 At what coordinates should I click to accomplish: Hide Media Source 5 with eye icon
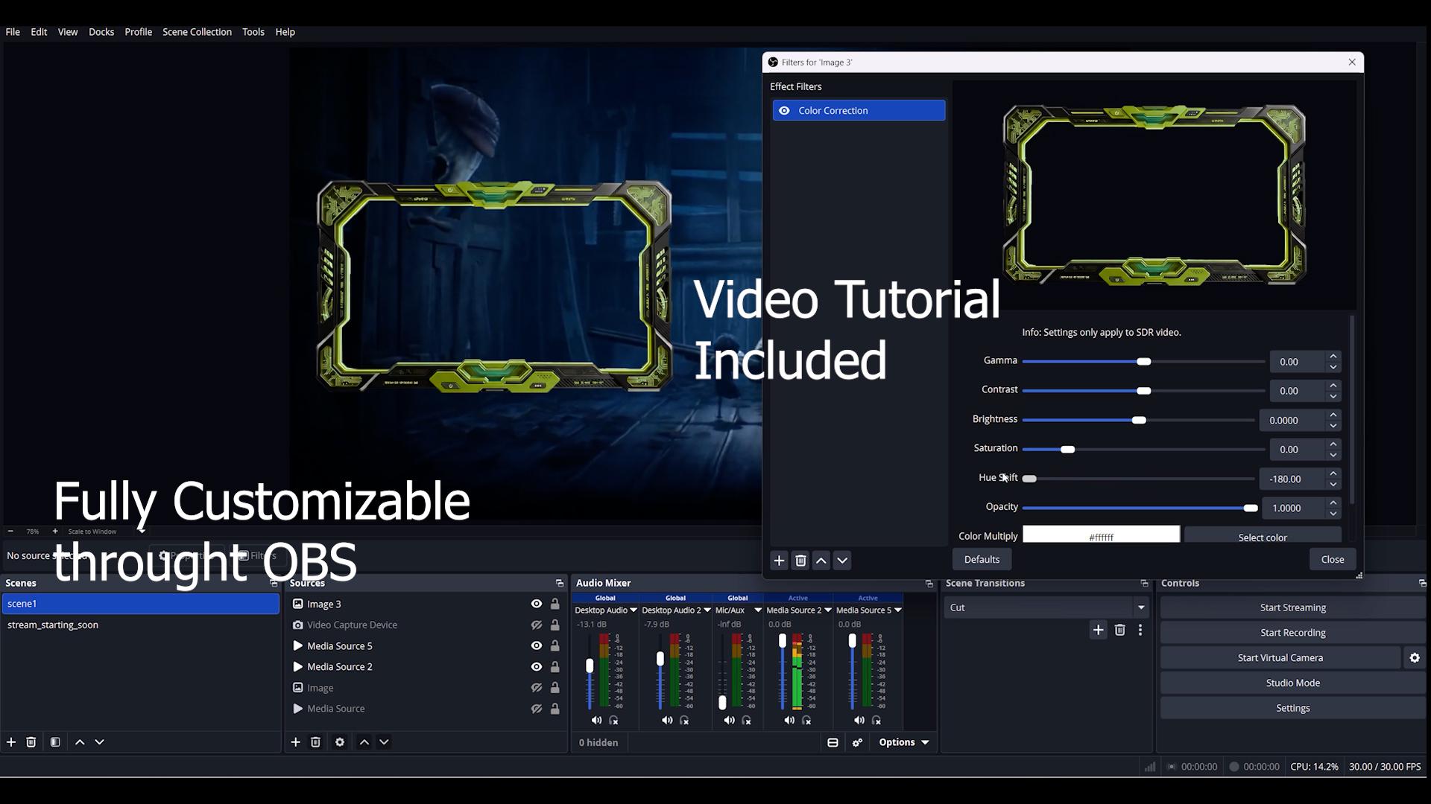click(537, 646)
